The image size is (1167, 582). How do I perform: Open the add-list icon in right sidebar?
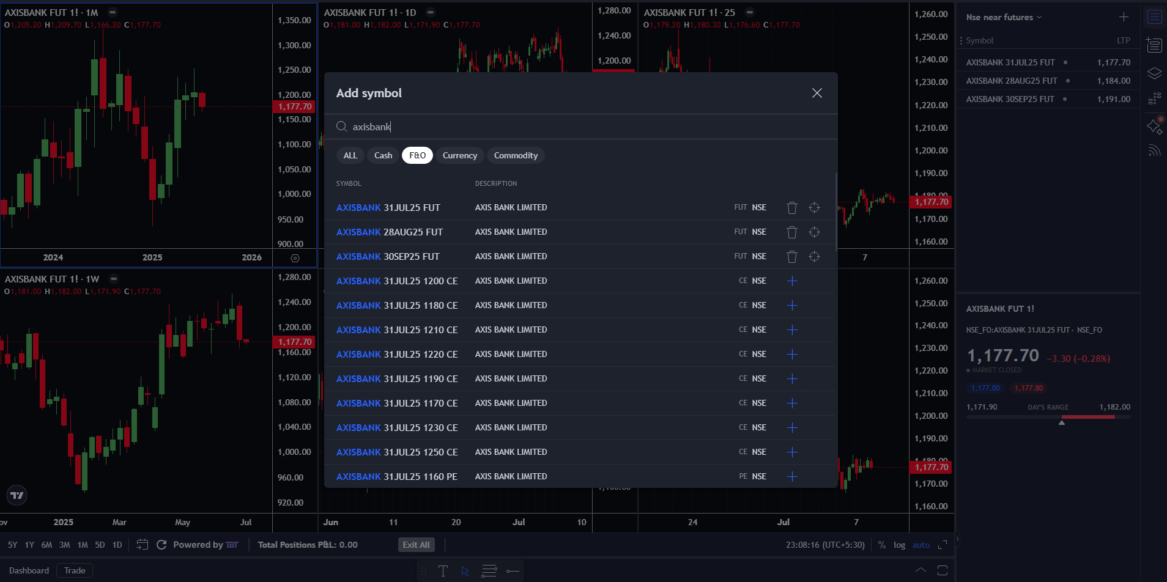1154,45
